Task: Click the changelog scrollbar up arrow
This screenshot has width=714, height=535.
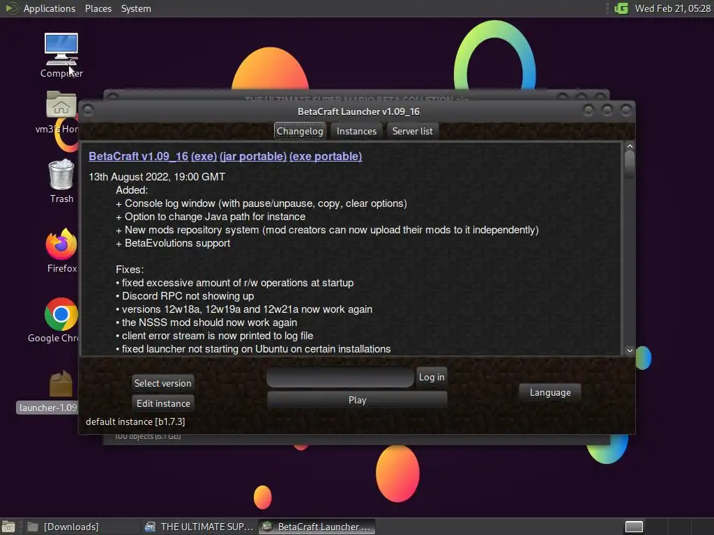Action: (630, 146)
